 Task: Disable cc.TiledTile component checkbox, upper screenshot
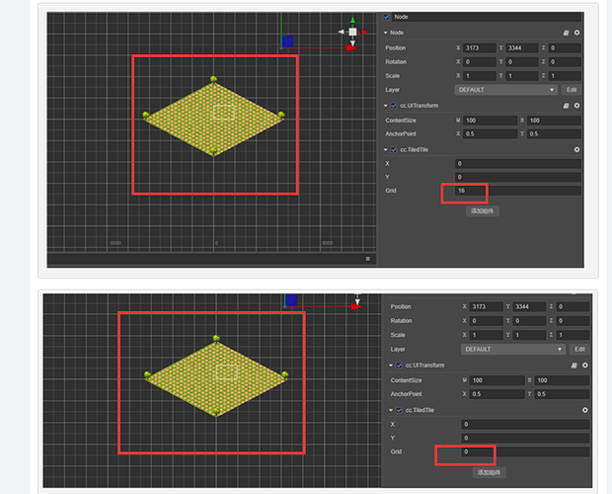(394, 150)
